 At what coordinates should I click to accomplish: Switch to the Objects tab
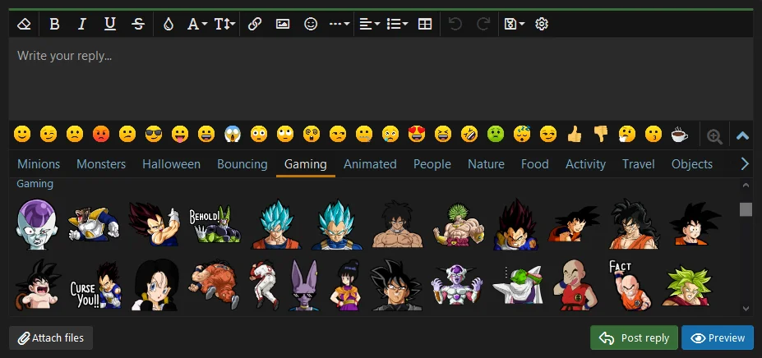691,164
